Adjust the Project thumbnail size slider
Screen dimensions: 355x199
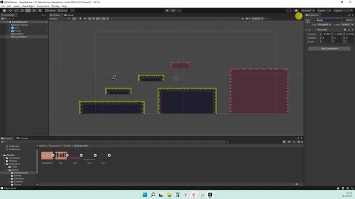point(296,184)
